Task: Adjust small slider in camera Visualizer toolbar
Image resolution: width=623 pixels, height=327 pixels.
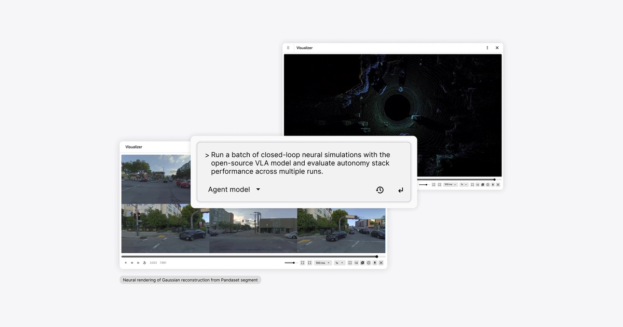Action: pos(290,263)
